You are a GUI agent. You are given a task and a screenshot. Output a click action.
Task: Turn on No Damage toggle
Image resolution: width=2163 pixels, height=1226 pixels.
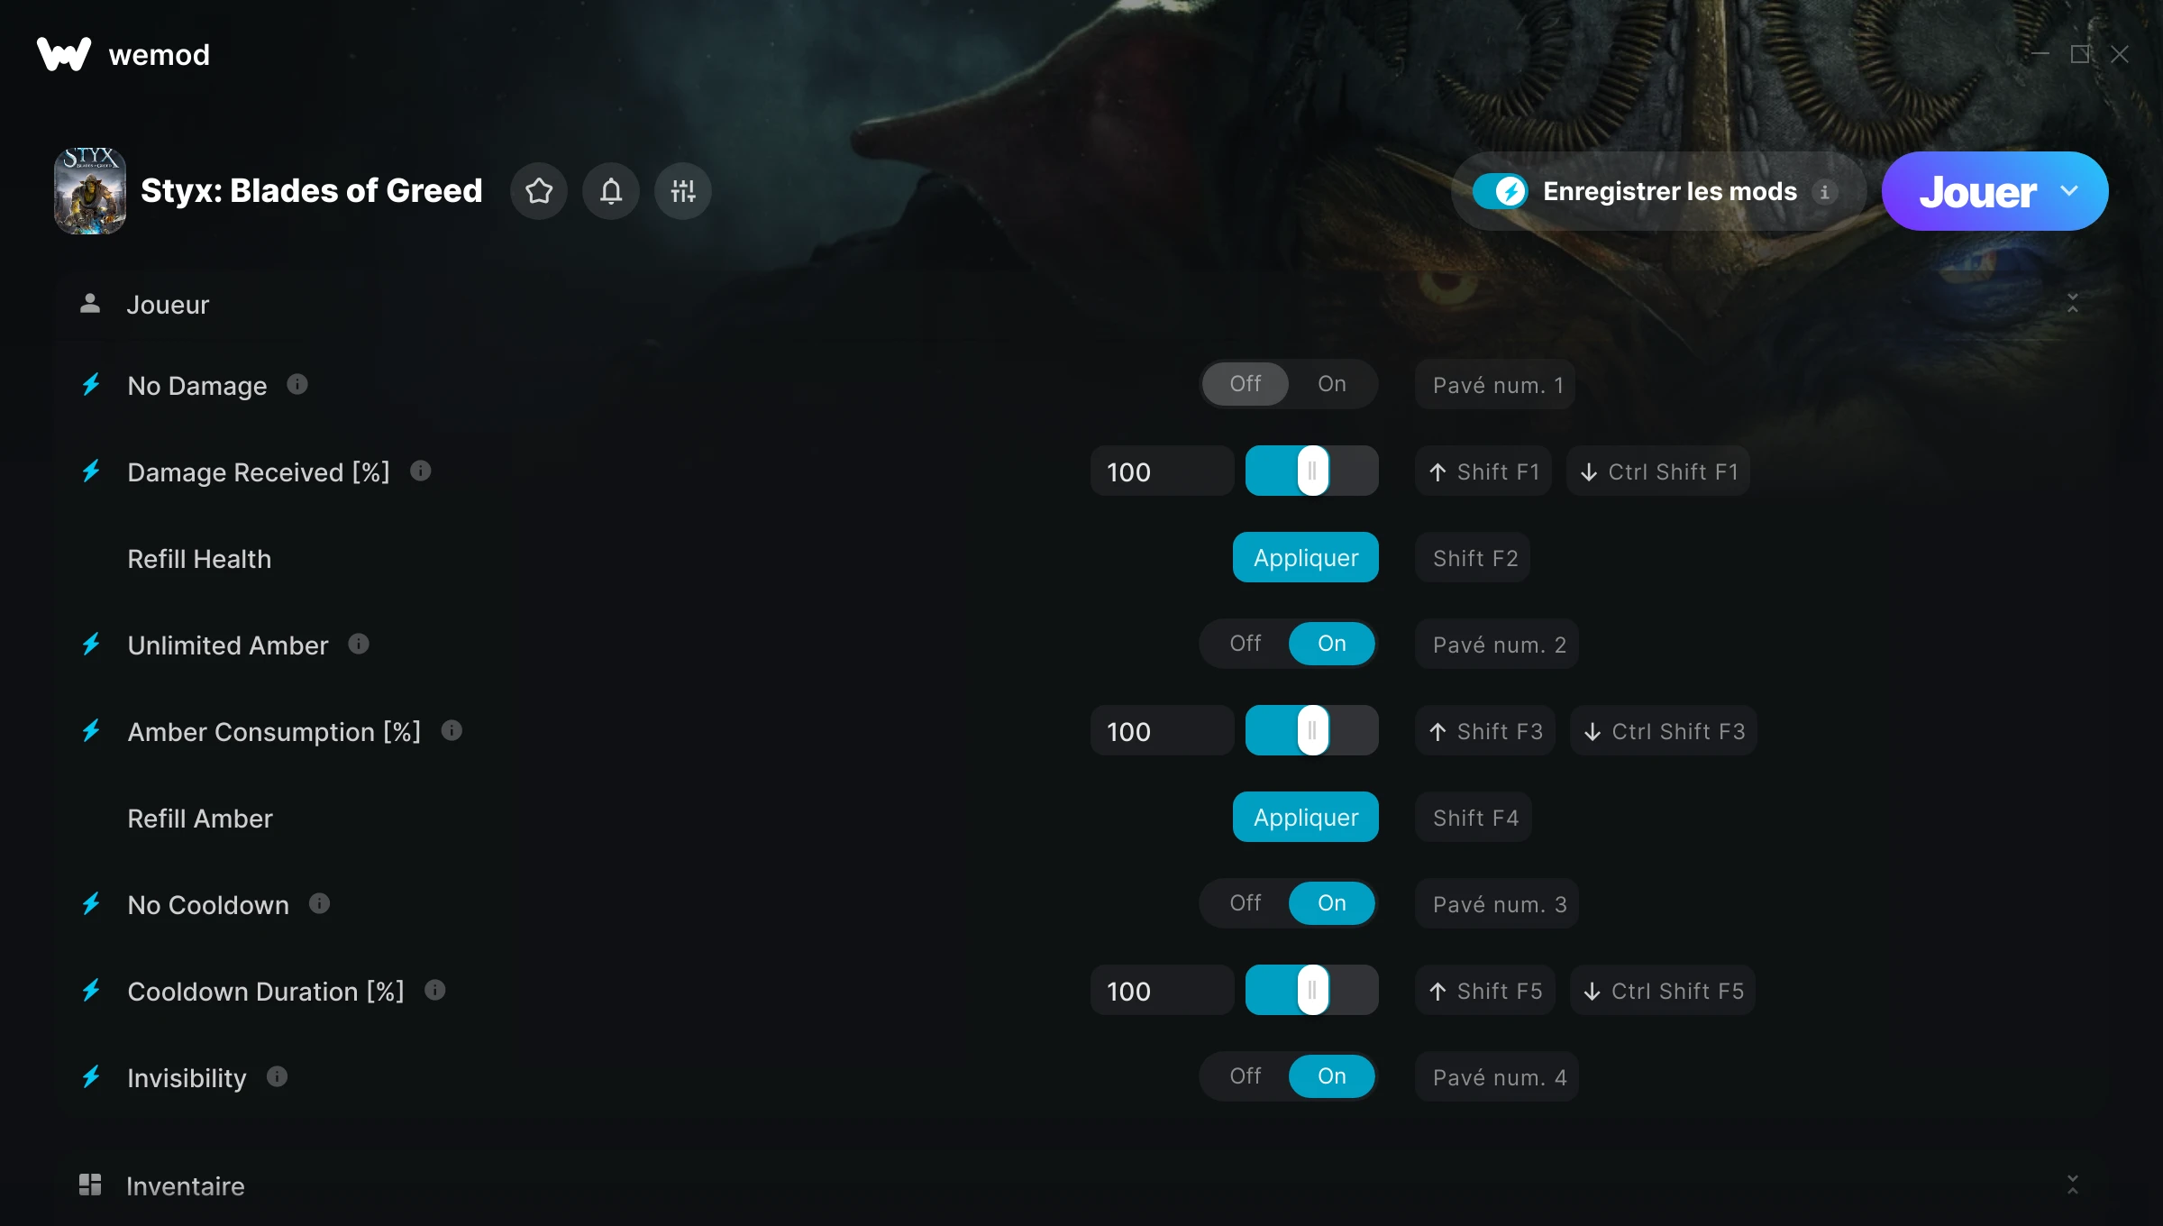coord(1331,384)
